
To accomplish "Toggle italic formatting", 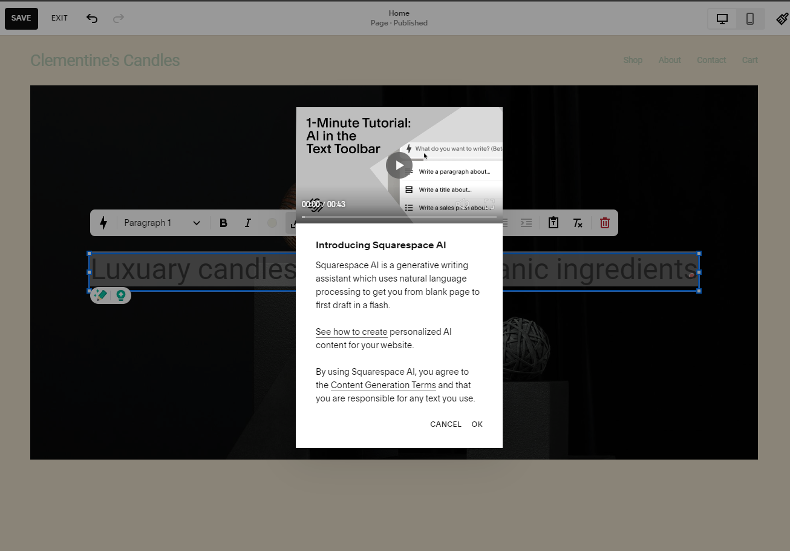I will (x=247, y=223).
